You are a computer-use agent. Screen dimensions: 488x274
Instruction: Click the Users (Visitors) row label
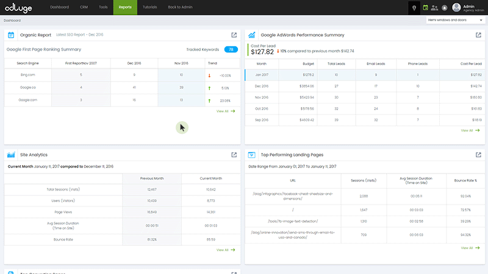63,201
